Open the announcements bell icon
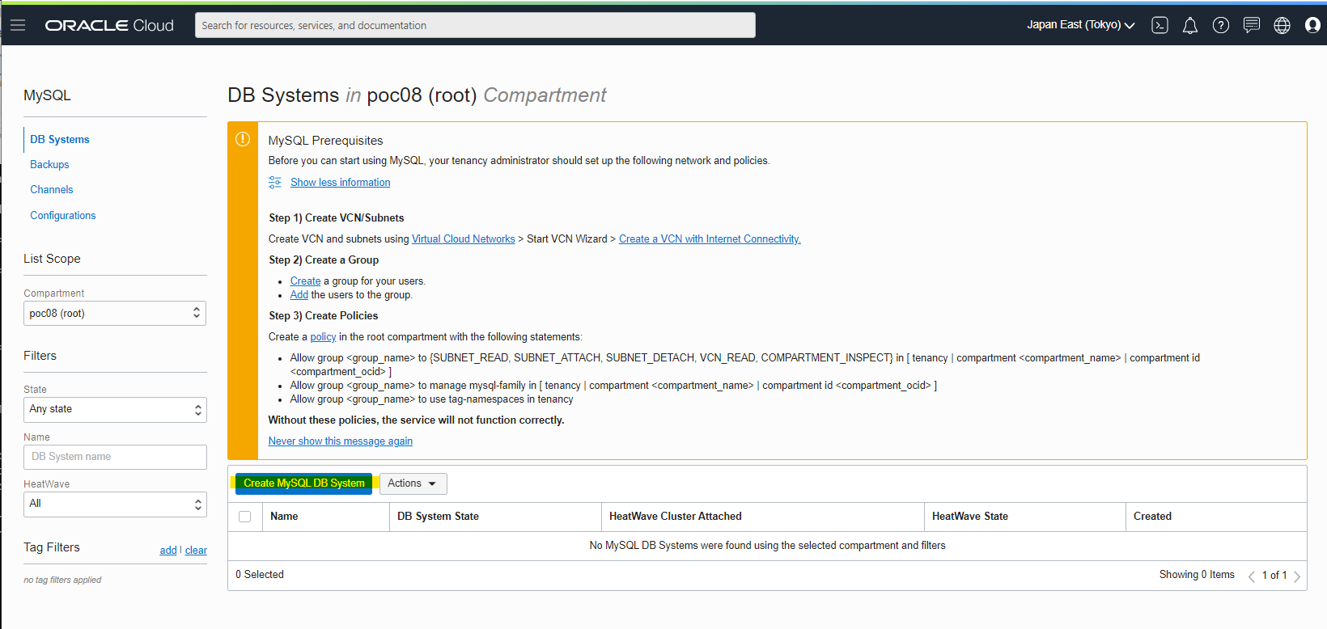 coord(1190,26)
